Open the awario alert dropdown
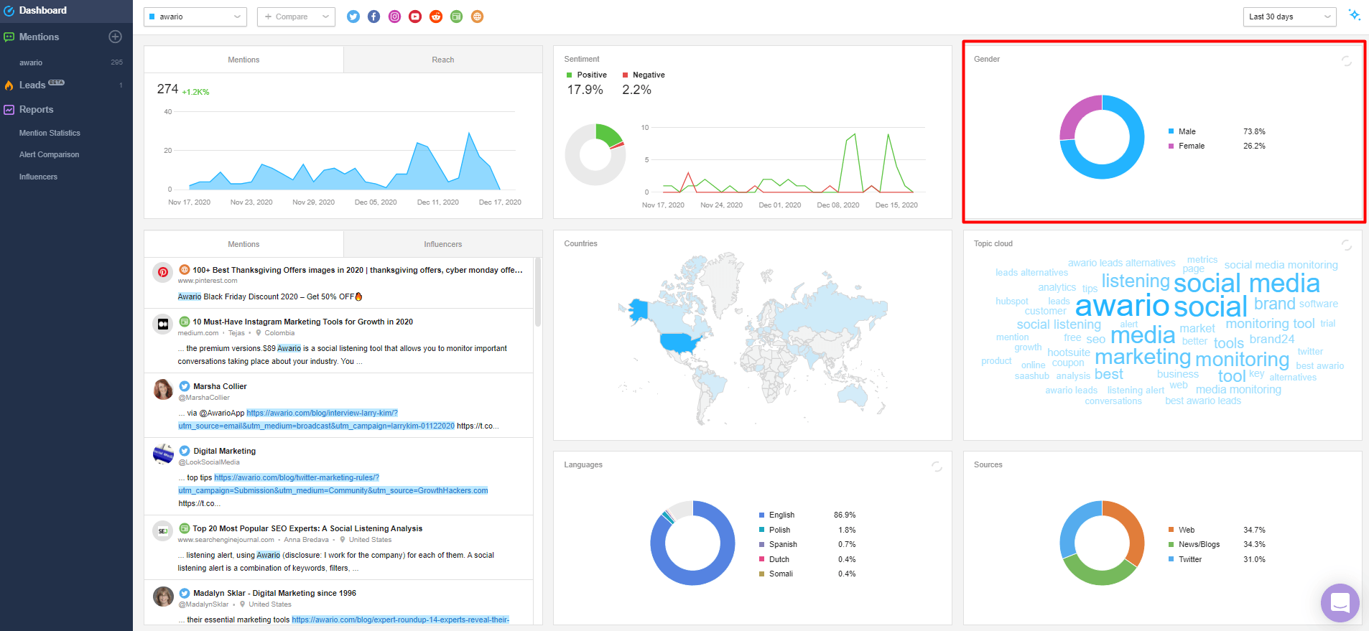 (195, 17)
